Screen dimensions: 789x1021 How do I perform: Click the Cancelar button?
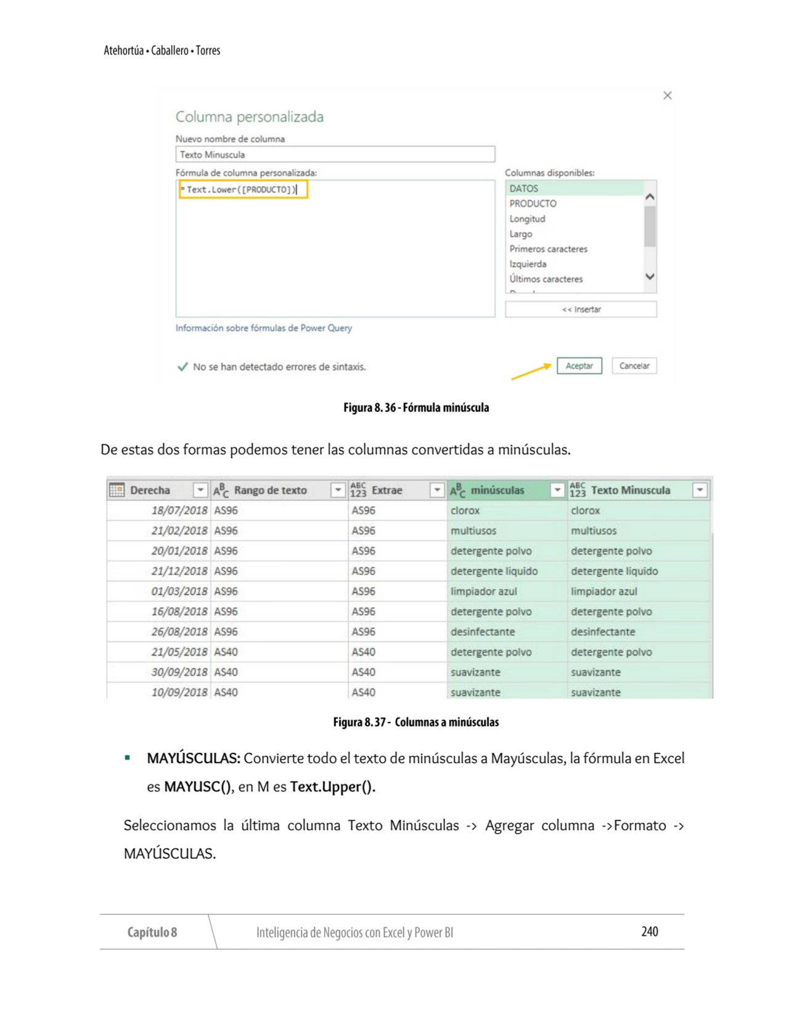[634, 366]
